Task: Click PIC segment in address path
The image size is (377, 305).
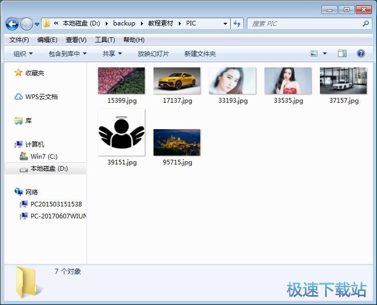Action: (191, 23)
